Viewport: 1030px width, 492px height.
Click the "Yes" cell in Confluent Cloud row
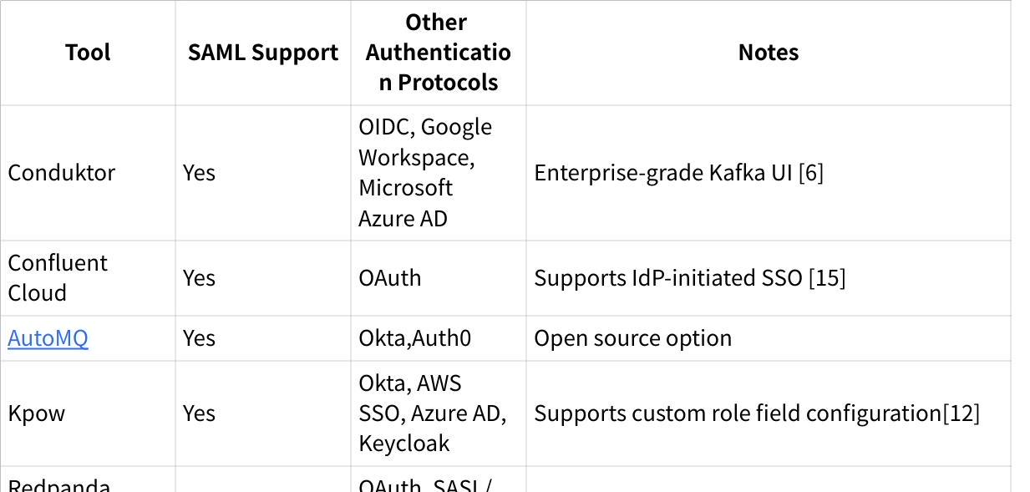tap(199, 278)
